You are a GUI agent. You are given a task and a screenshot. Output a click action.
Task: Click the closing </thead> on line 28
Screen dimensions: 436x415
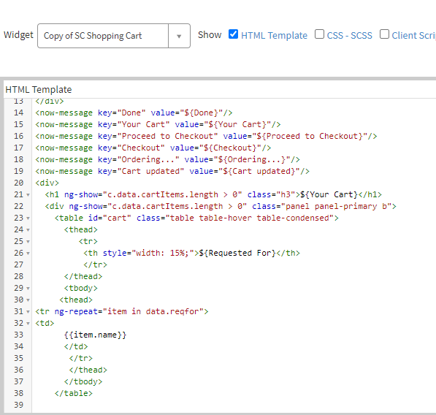point(83,276)
